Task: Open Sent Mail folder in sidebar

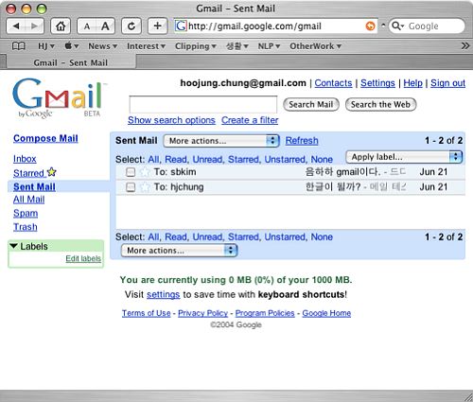Action: (x=34, y=186)
